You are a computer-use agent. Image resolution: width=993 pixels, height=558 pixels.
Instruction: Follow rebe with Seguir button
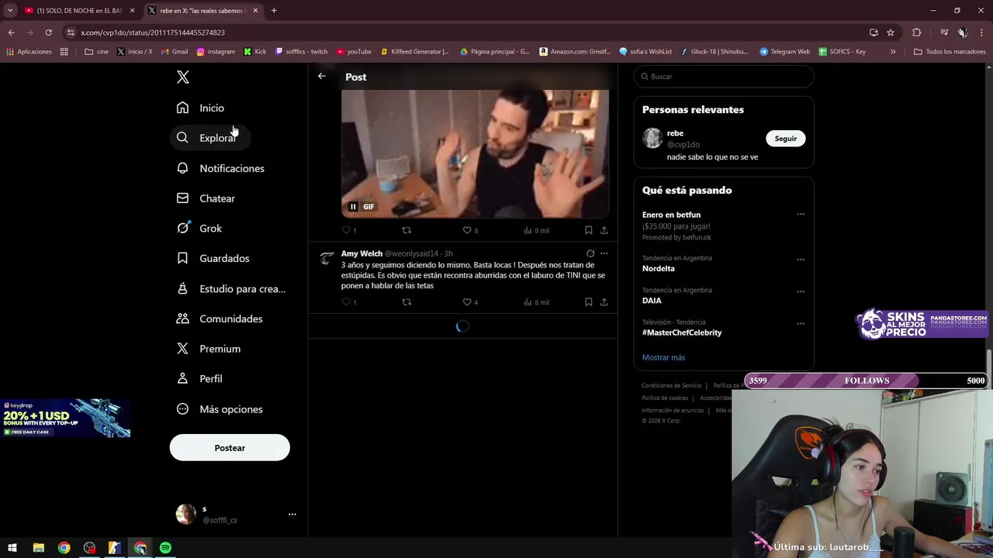click(x=785, y=139)
